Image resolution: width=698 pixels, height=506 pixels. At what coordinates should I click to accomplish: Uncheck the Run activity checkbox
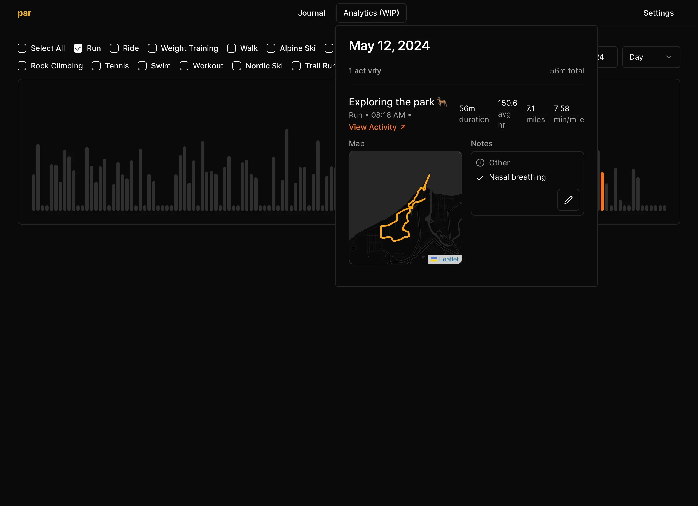78,48
